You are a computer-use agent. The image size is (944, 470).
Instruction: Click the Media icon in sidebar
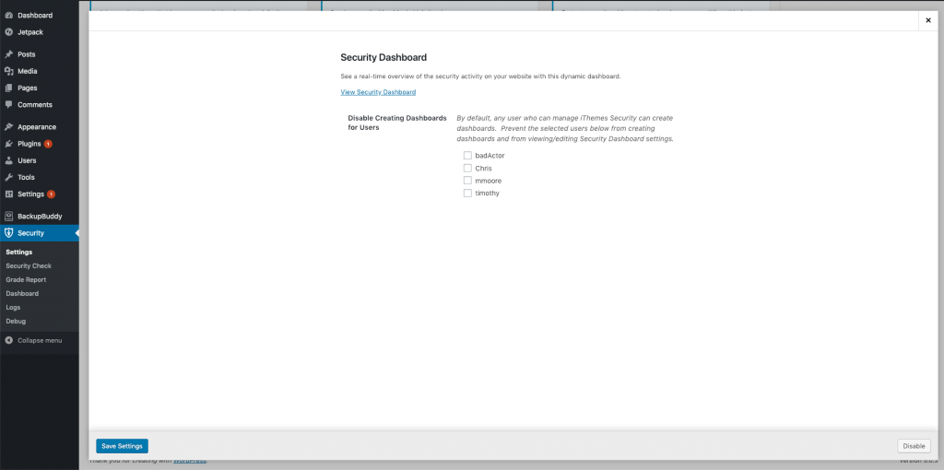pyautogui.click(x=8, y=71)
